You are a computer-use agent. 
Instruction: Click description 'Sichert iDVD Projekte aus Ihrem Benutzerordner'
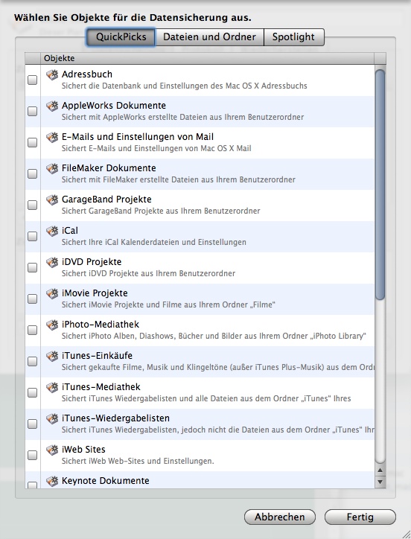pos(149,273)
